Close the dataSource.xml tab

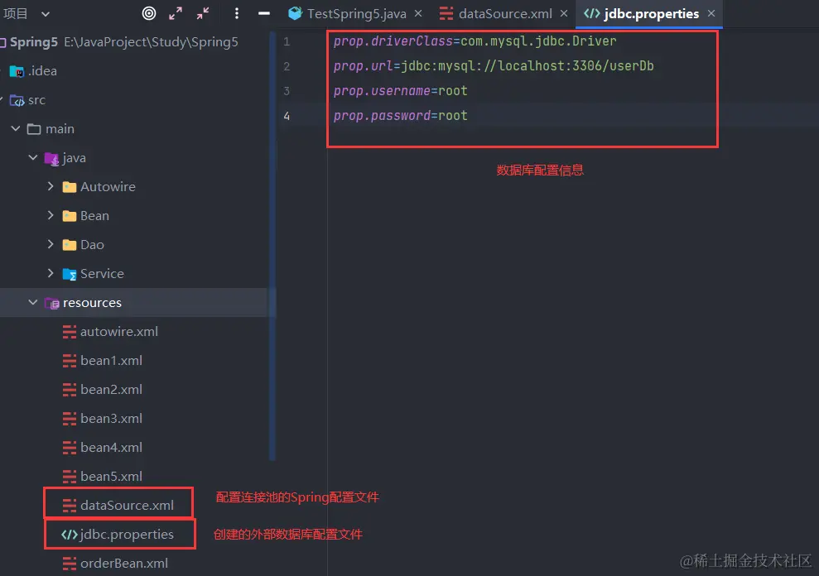point(564,13)
